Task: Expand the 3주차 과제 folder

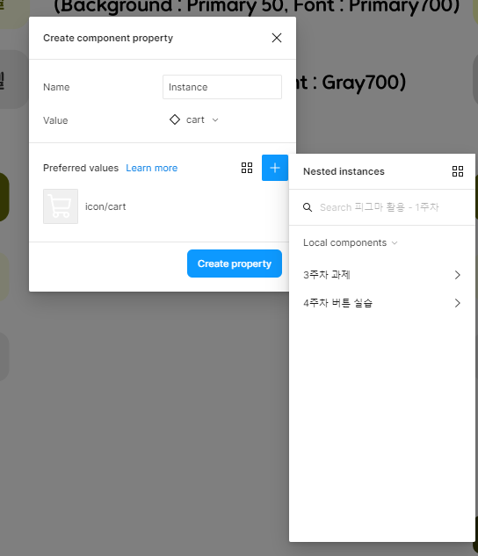Action: pos(458,275)
